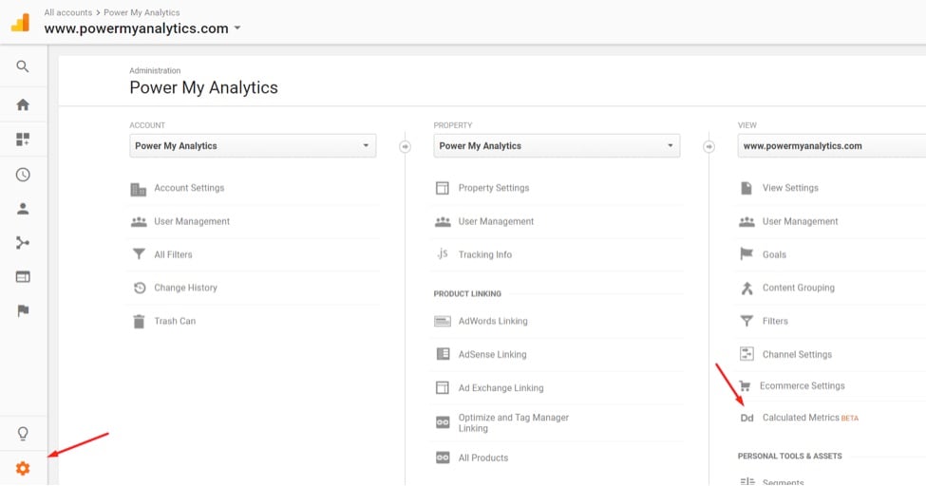926x486 pixels.
Task: Open Tracking Info
Action: [x=485, y=254]
